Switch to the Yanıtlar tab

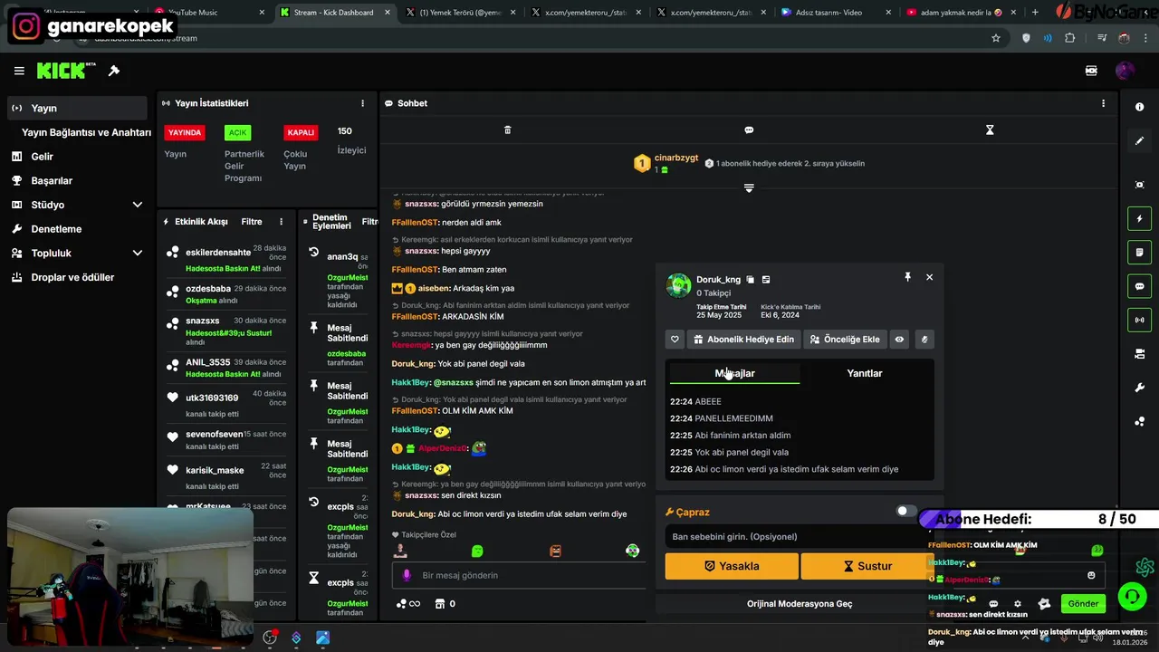[864, 373]
